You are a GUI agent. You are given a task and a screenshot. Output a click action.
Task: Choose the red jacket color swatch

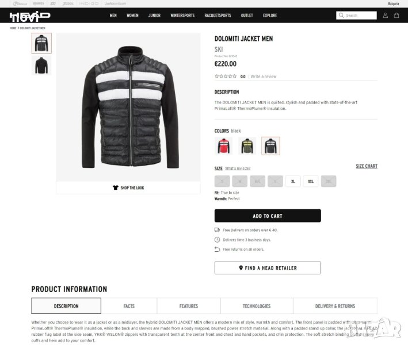223,146
